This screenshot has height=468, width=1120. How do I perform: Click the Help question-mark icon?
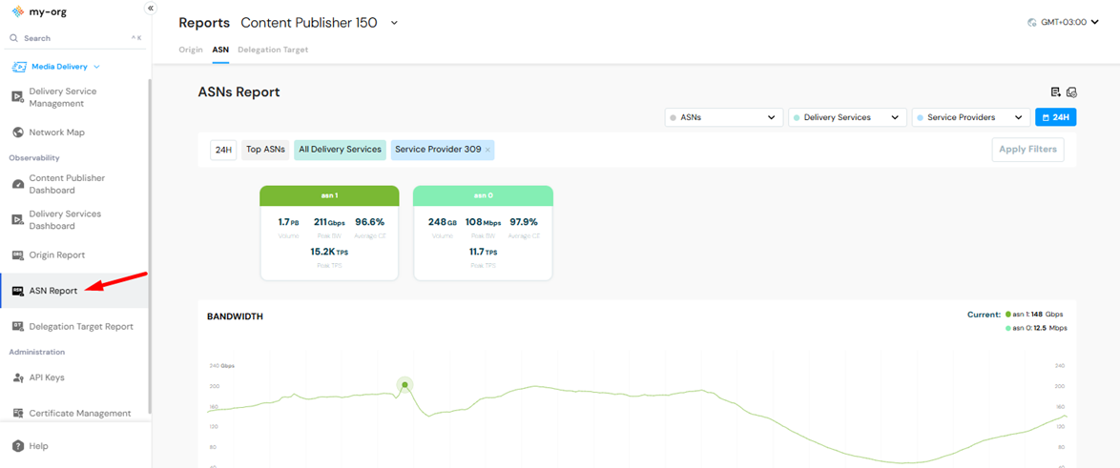point(18,446)
